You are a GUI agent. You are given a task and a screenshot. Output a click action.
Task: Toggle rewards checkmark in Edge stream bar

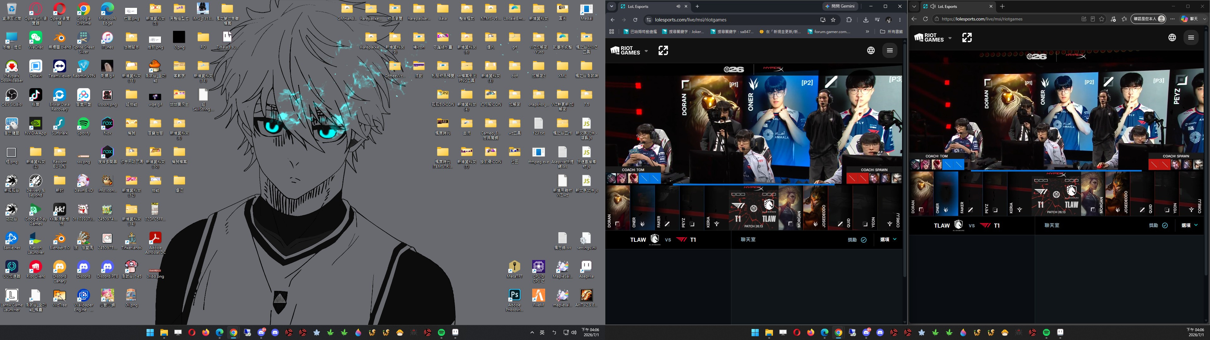pyautogui.click(x=1164, y=225)
